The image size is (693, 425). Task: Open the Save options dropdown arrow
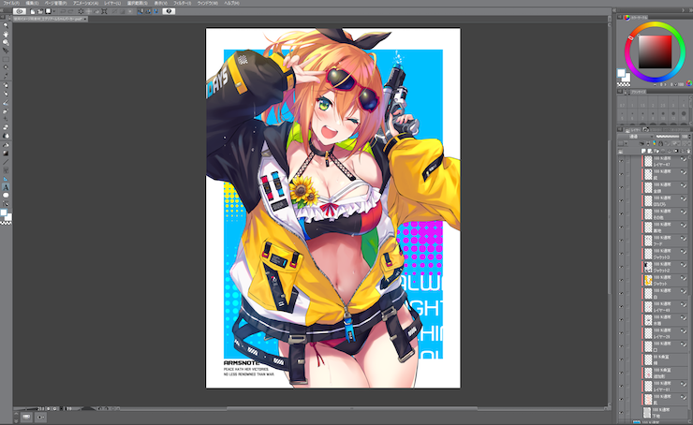(x=54, y=11)
